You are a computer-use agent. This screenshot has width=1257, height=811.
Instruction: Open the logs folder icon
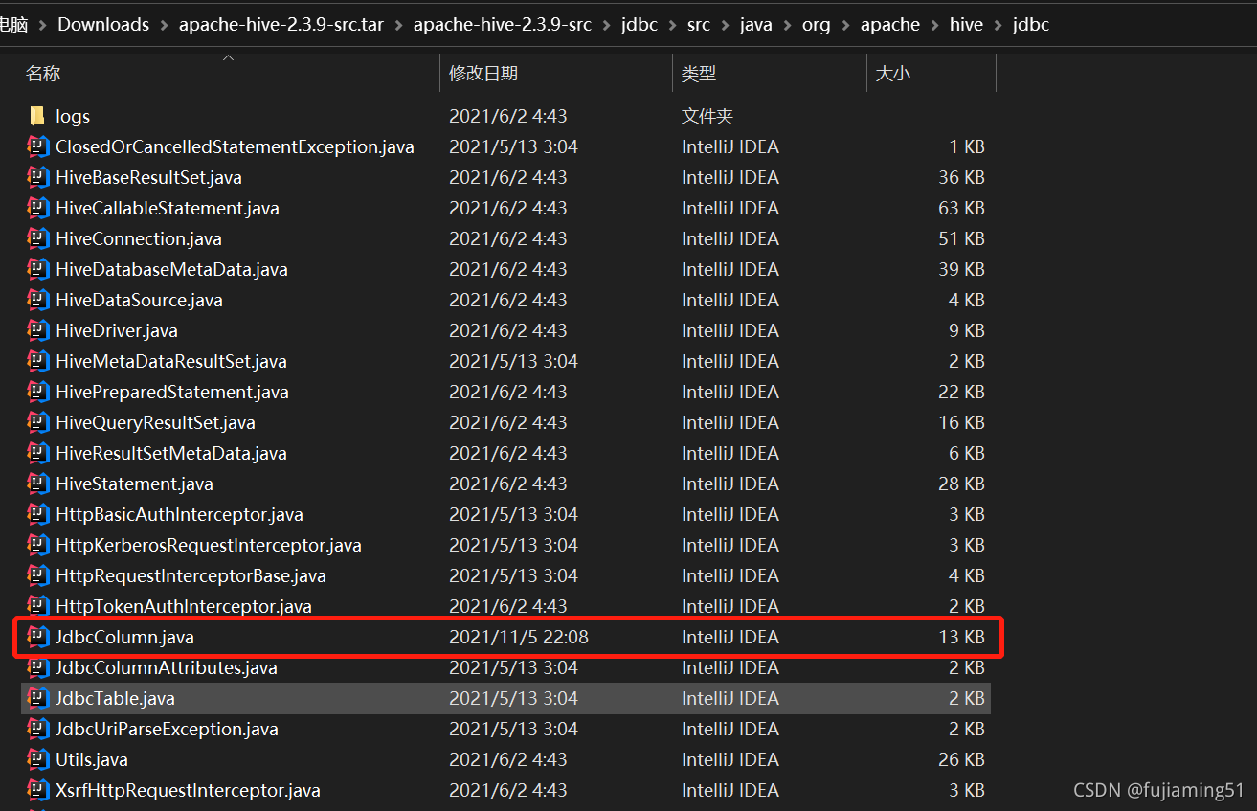click(x=38, y=116)
